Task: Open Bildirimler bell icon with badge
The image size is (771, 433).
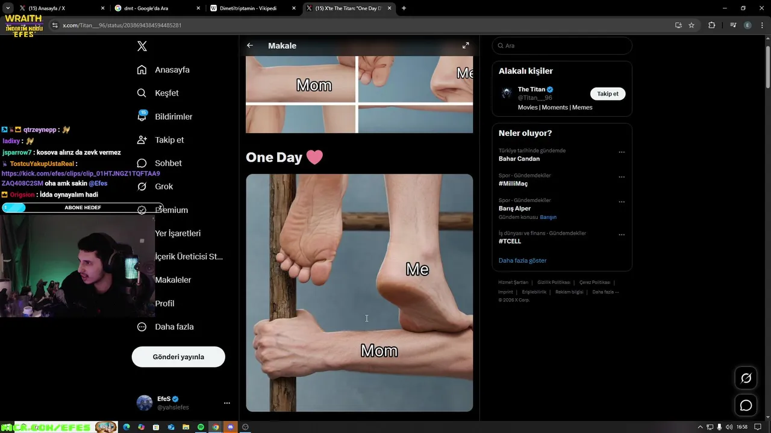Action: point(142,116)
